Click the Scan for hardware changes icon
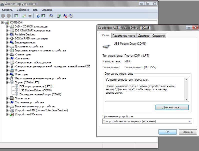The height and width of the screenshot is (151, 199). 51,16
